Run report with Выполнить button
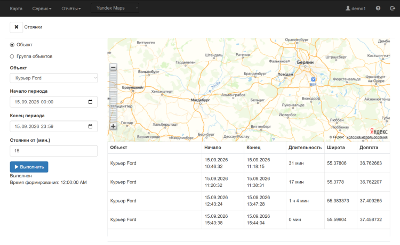This screenshot has width=400, height=245. [x=29, y=167]
